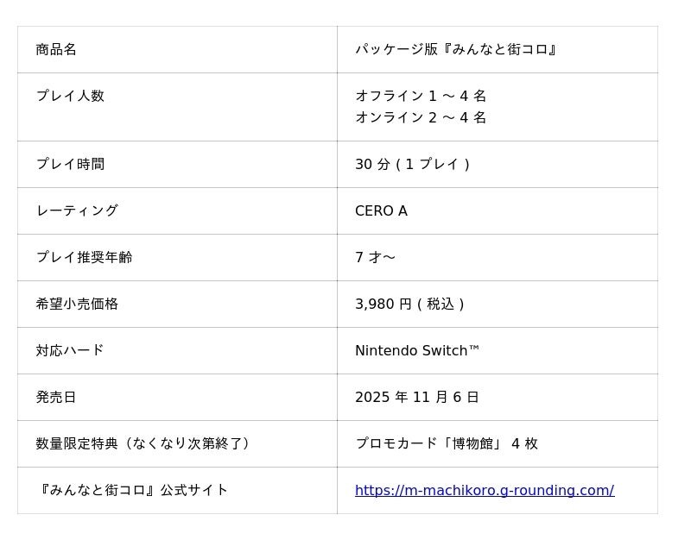Image resolution: width=691 pixels, height=540 pixels.
Task: Select the 希望小売価格 label cell
Action: [x=77, y=305]
